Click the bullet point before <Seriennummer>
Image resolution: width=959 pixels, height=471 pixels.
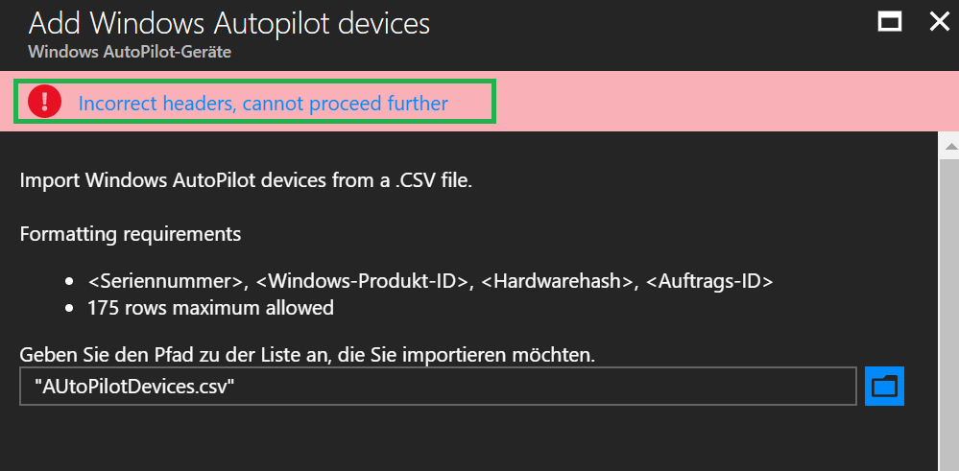coord(69,282)
